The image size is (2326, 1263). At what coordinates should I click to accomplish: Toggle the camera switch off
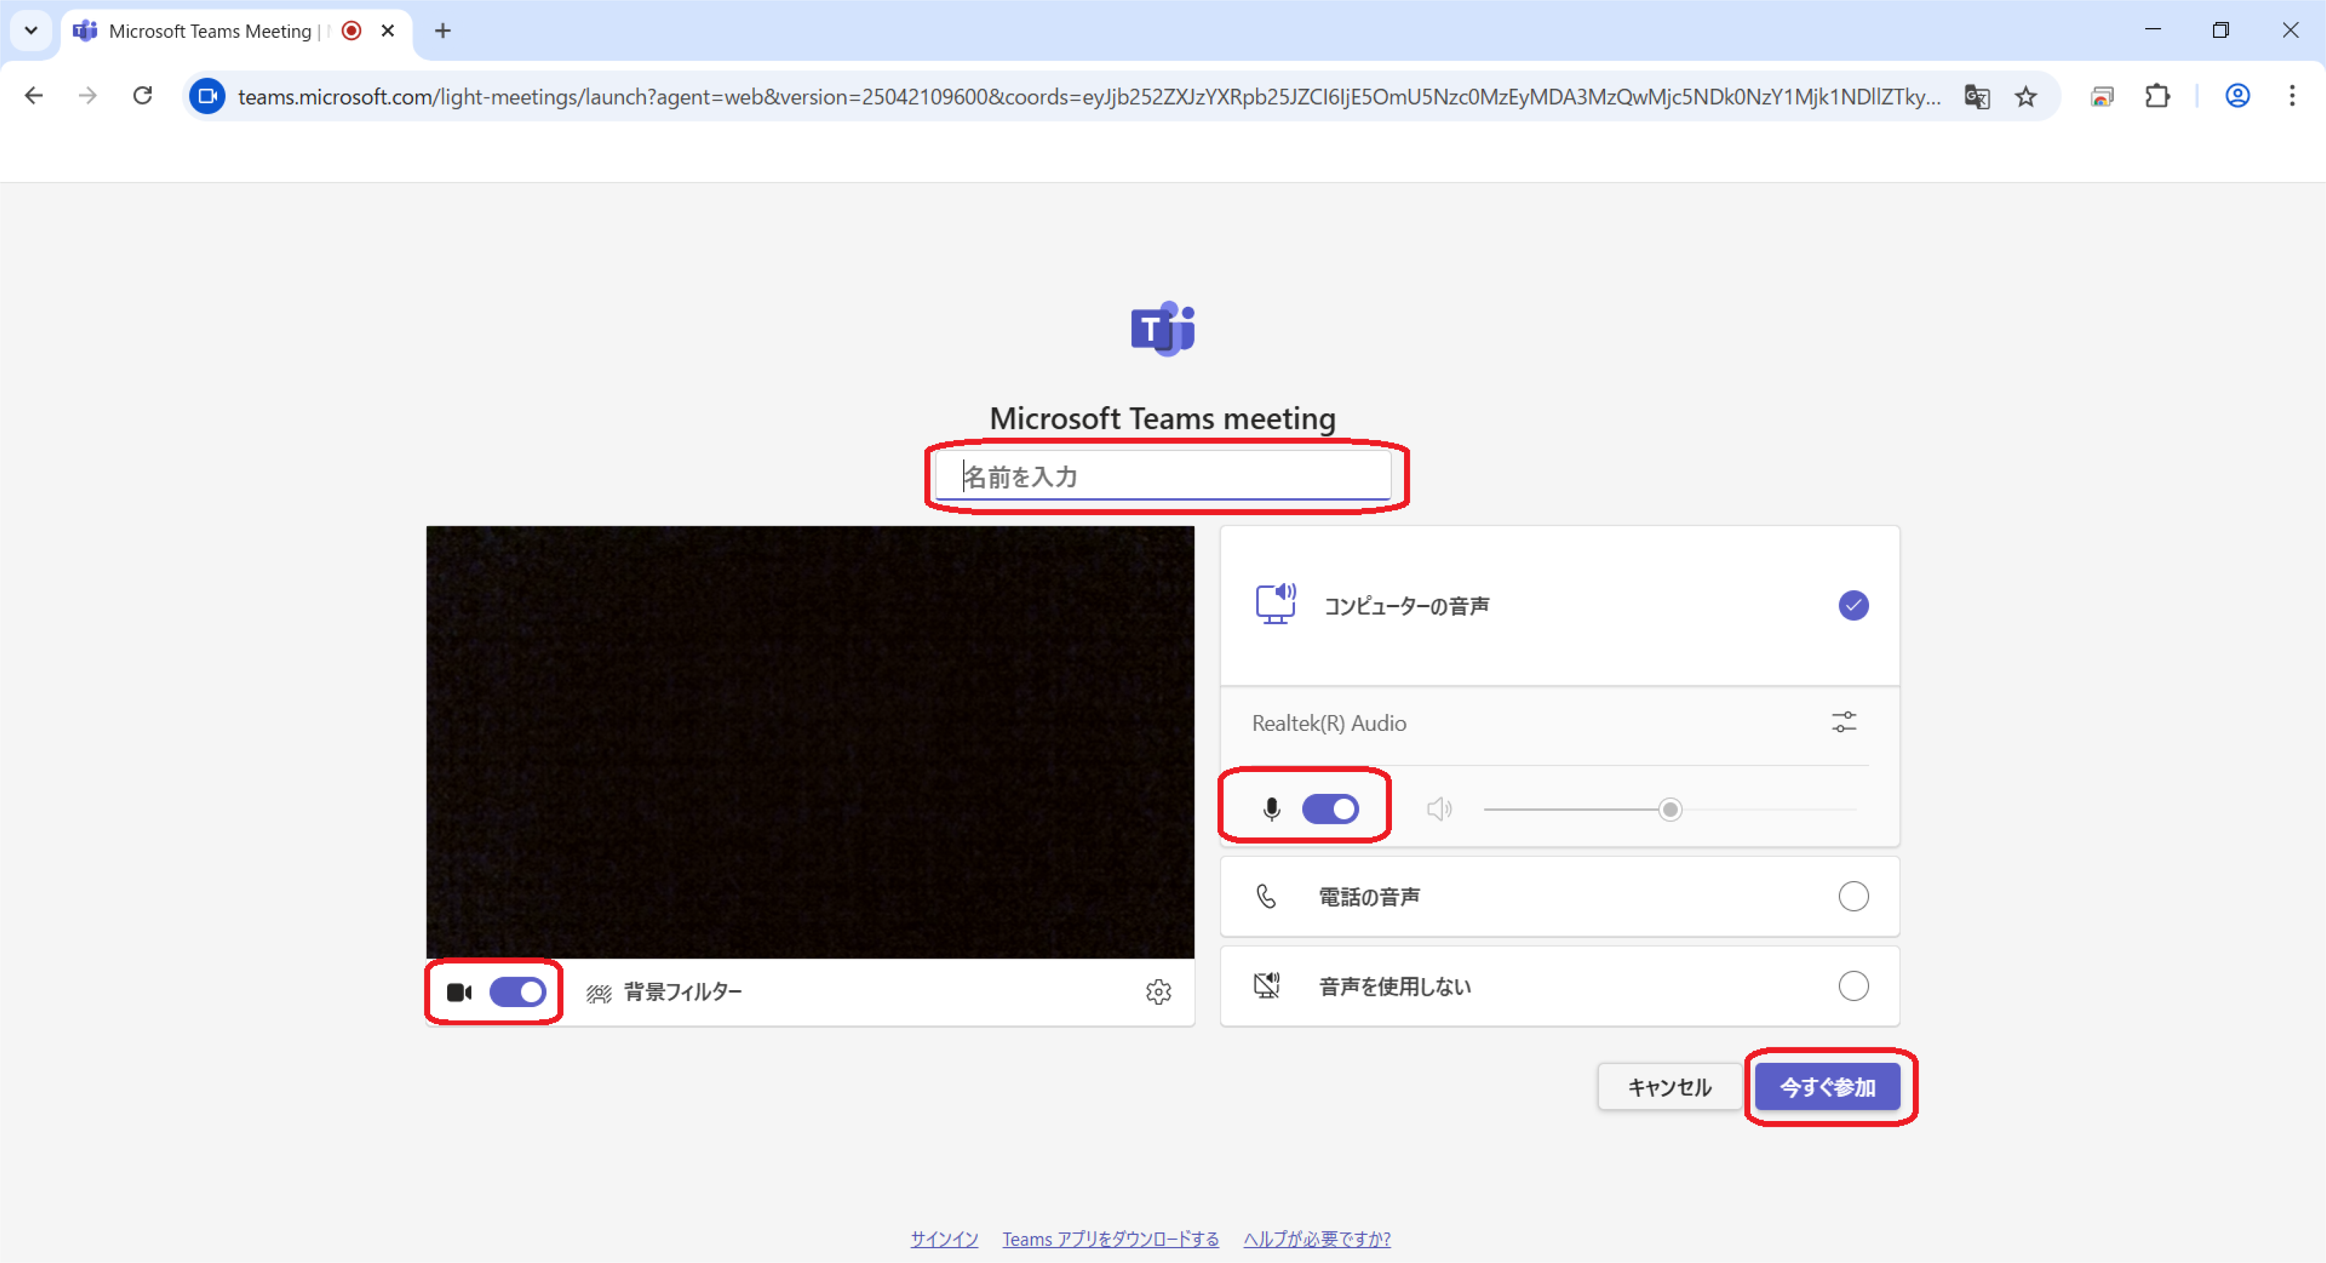pos(517,992)
